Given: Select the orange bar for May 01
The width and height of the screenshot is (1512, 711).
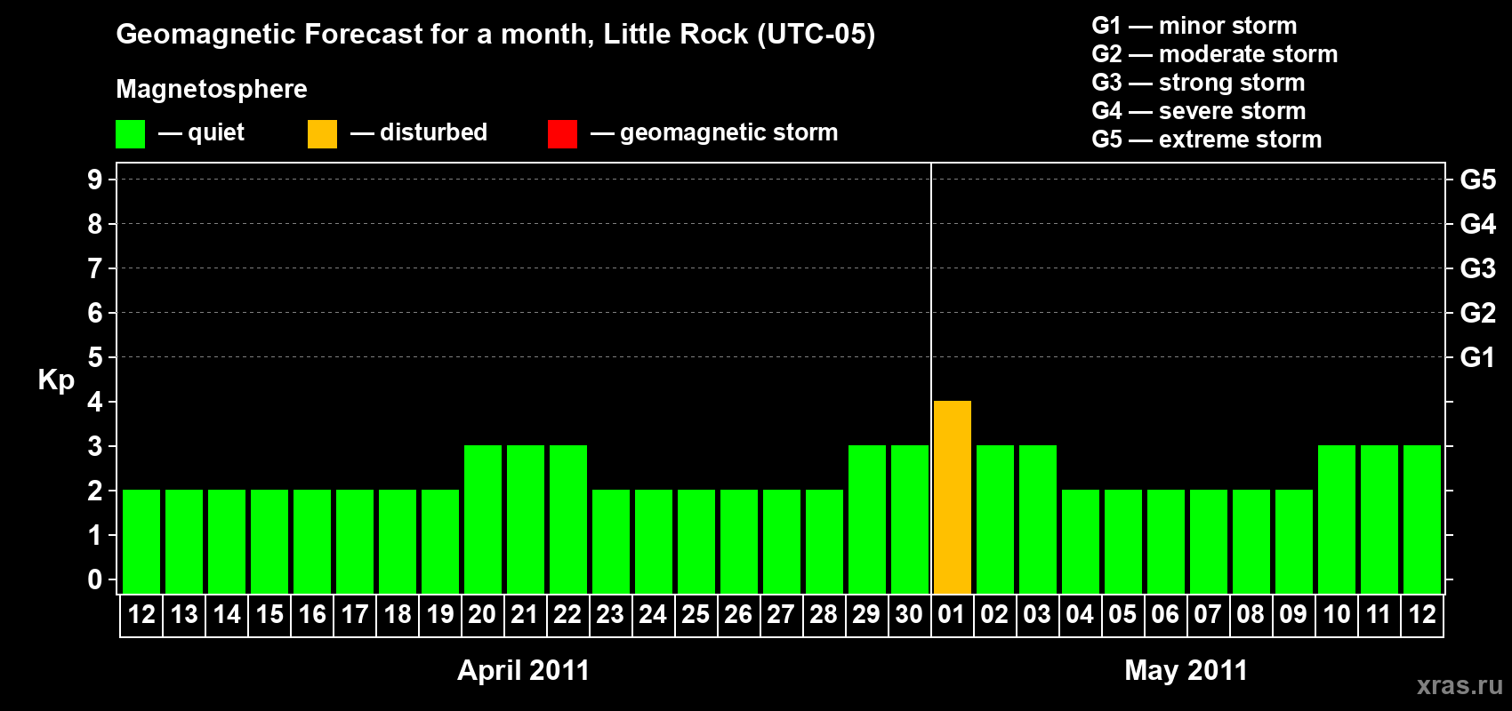Looking at the screenshot, I should pyautogui.click(x=952, y=498).
